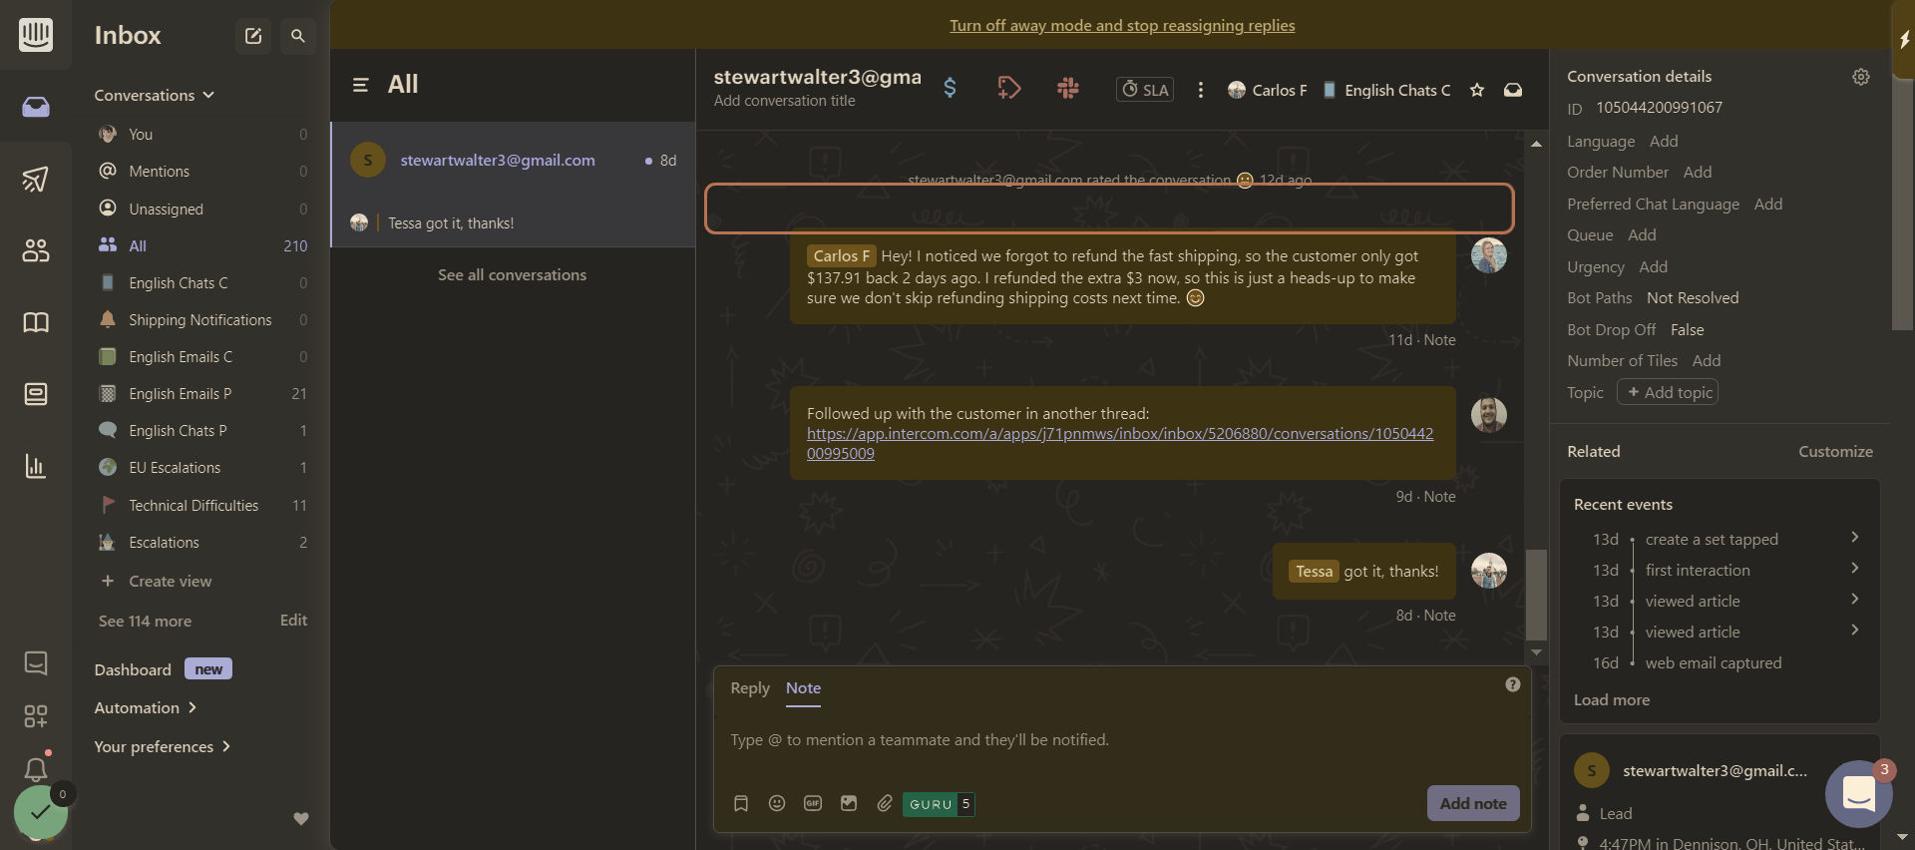Insert emoji using smiley icon in composer
The width and height of the screenshot is (1915, 850).
pyautogui.click(x=777, y=803)
